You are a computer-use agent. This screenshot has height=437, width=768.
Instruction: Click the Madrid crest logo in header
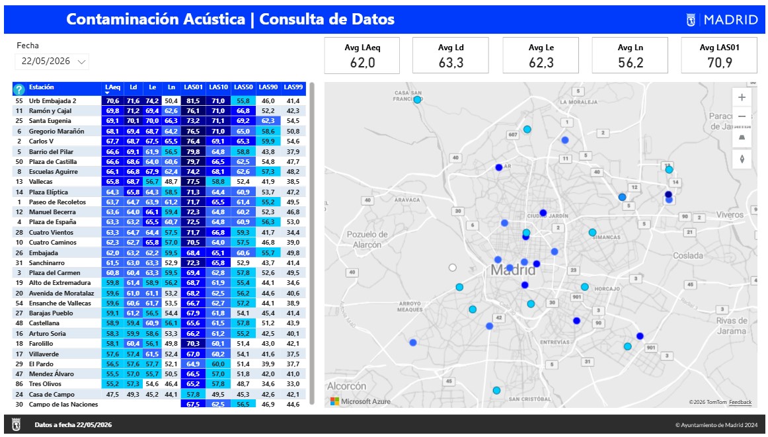coord(691,20)
